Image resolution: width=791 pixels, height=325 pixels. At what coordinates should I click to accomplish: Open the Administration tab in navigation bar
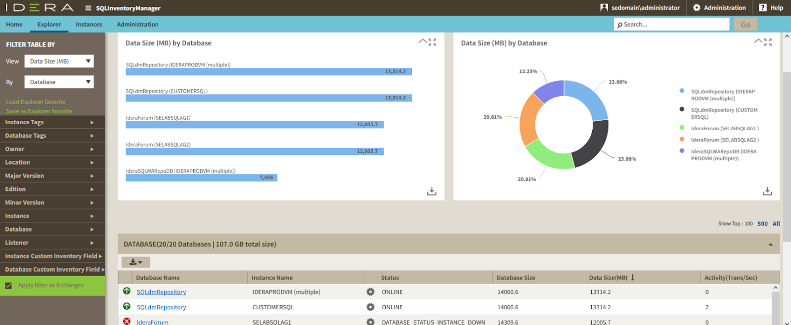pyautogui.click(x=137, y=24)
